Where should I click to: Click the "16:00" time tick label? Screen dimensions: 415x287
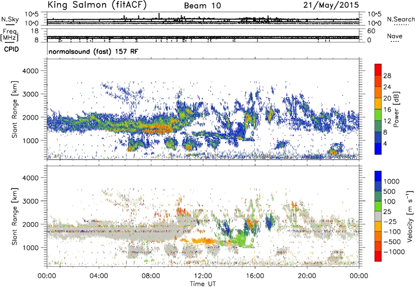tap(255, 276)
